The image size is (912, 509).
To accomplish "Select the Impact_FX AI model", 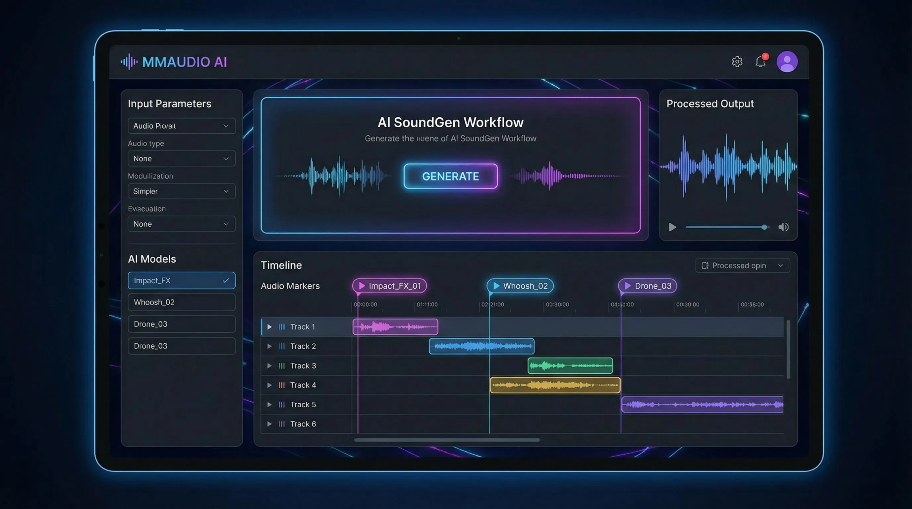I will (x=182, y=280).
